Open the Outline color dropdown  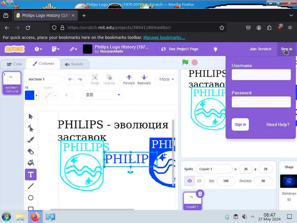[55, 95]
